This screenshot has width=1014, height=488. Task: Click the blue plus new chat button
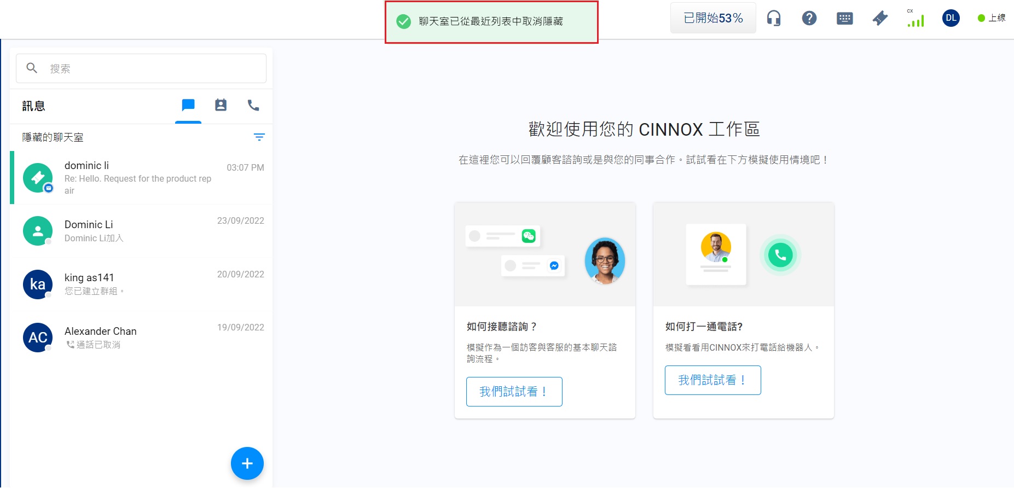(x=247, y=463)
